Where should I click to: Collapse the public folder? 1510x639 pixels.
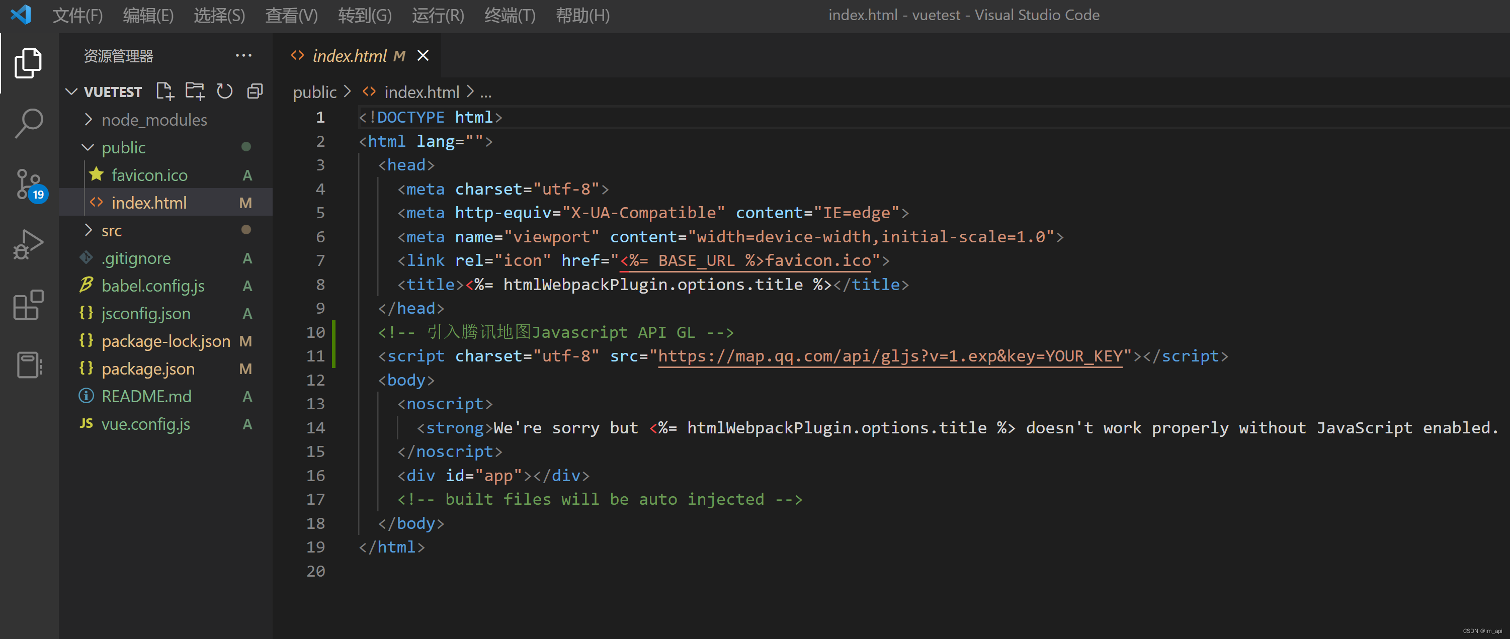click(x=123, y=147)
